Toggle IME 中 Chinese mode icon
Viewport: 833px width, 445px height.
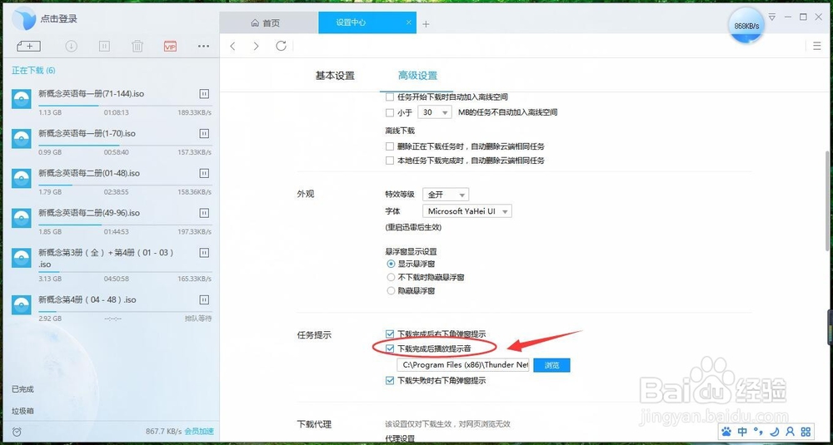[x=743, y=431]
